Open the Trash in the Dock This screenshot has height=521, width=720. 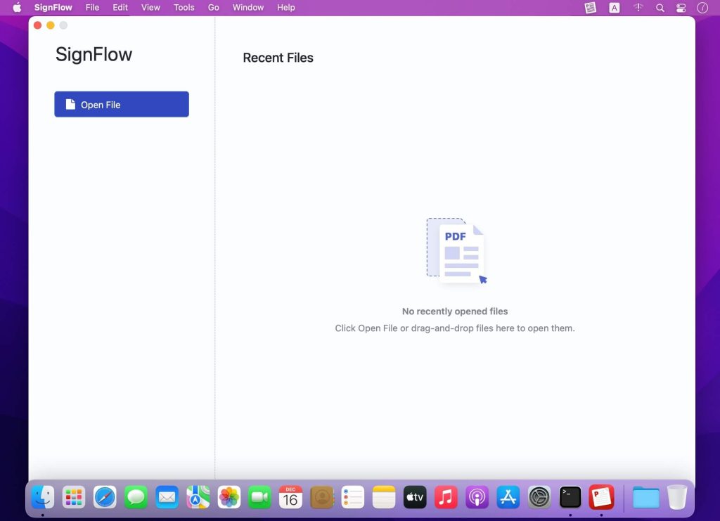tap(676, 497)
